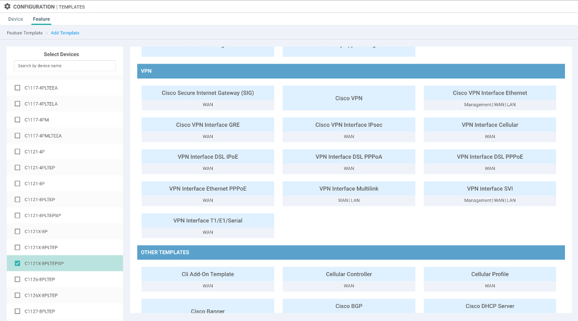Image resolution: width=578 pixels, height=321 pixels.
Task: Choose VPN Interface SVI template
Action: click(x=490, y=194)
